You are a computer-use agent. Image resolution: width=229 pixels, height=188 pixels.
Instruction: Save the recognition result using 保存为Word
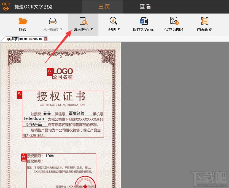144,25
